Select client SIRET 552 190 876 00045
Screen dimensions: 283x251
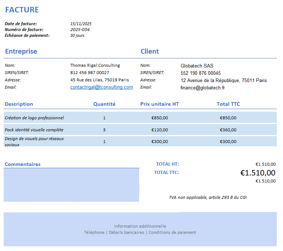(x=201, y=73)
